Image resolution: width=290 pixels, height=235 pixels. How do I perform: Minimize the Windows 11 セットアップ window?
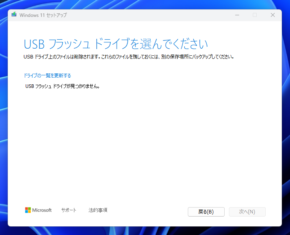coord(237,15)
